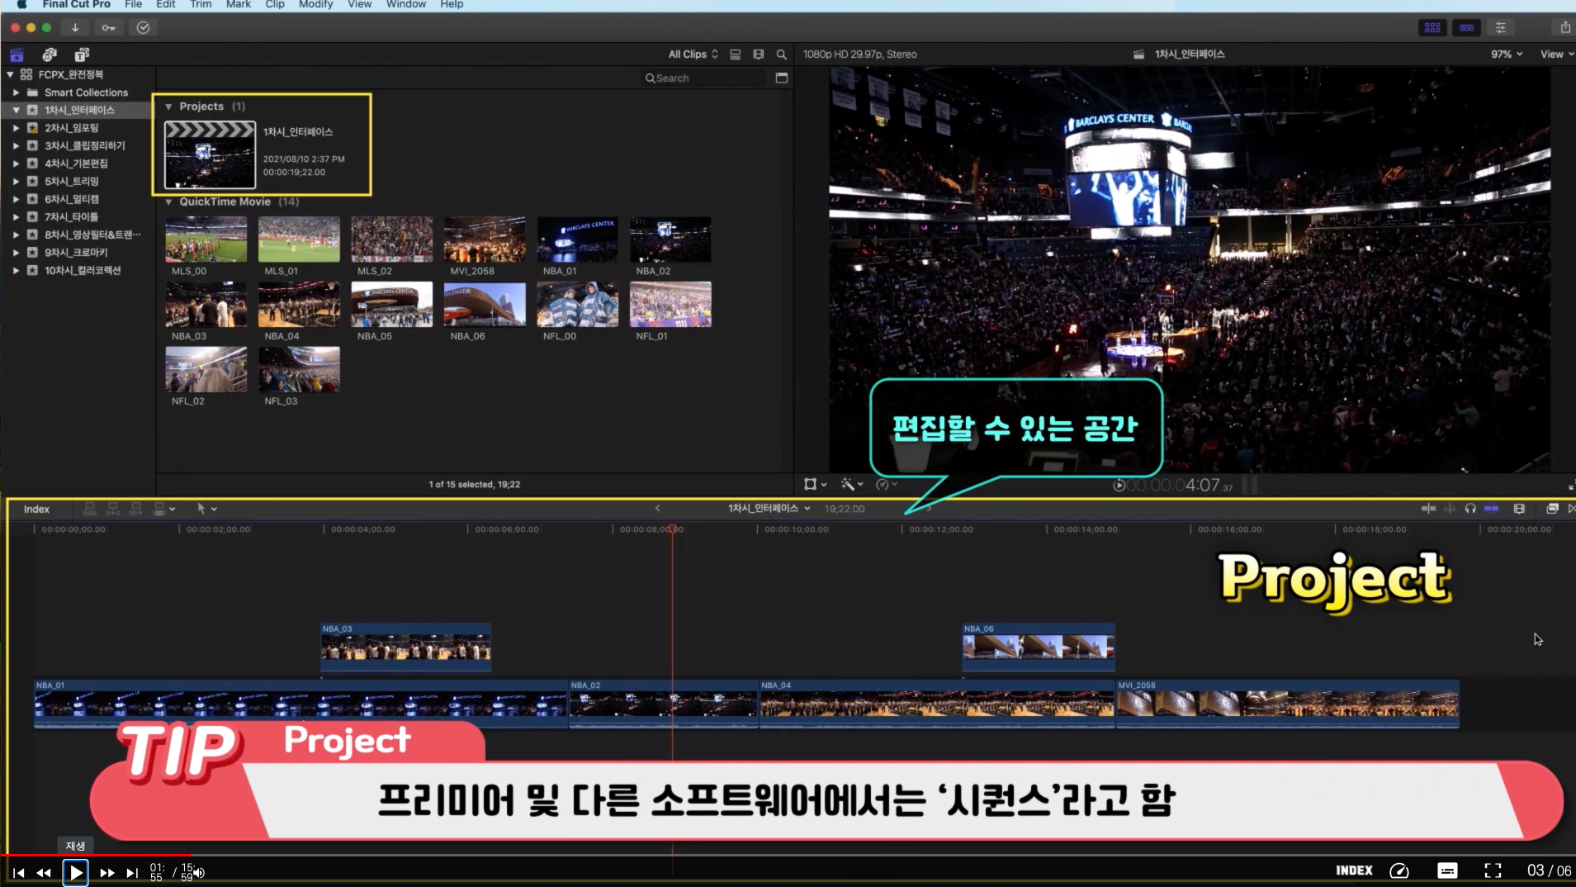The width and height of the screenshot is (1576, 887).
Task: Expand Smart Collections folder
Action: click(16, 92)
